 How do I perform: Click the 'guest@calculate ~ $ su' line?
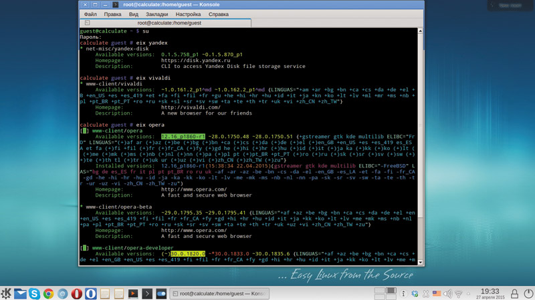114,31
